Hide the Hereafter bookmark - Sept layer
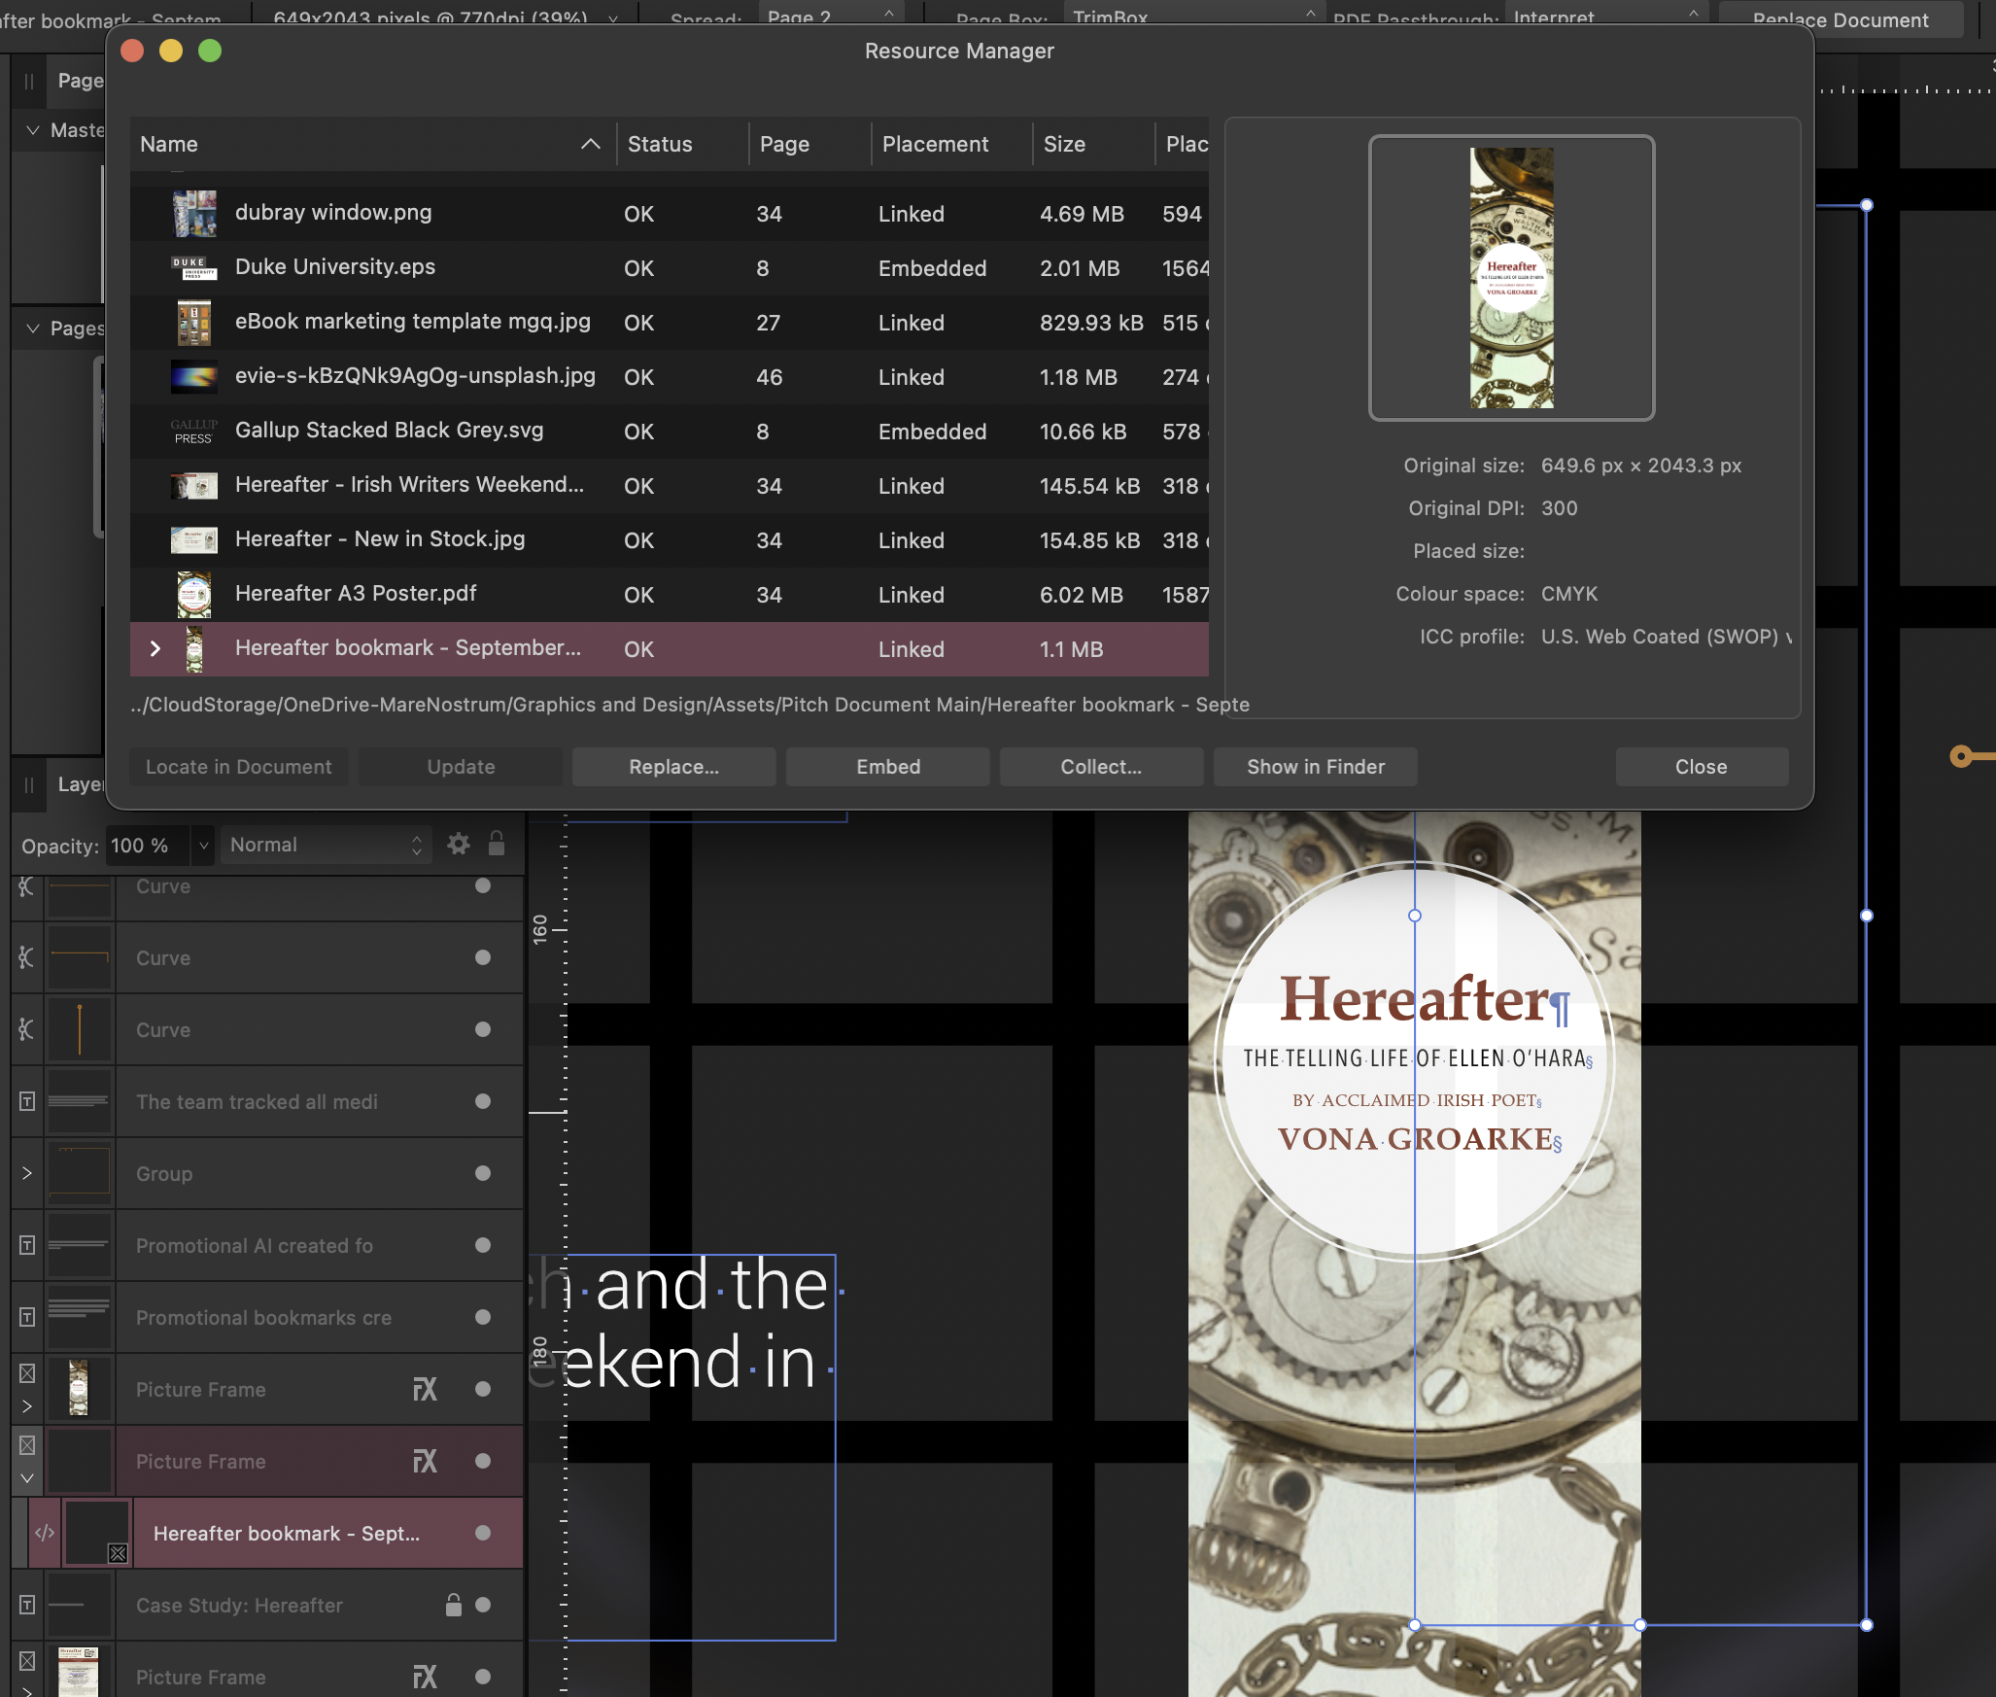 pos(483,1533)
